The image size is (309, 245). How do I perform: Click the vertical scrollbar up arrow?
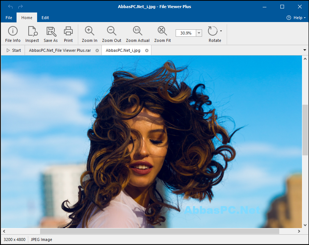[305, 59]
